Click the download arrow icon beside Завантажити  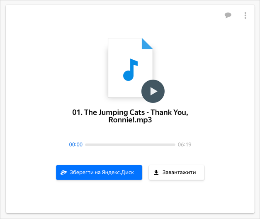(156, 173)
